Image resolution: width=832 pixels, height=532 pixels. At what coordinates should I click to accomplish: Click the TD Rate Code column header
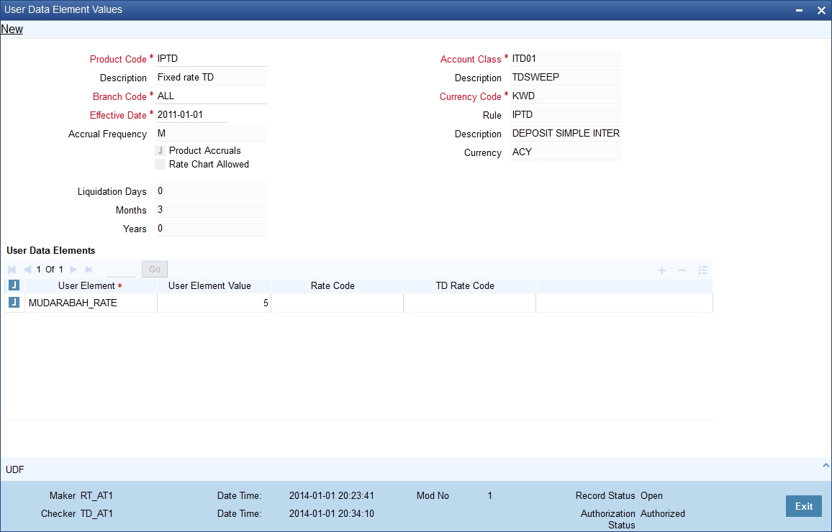(x=469, y=285)
